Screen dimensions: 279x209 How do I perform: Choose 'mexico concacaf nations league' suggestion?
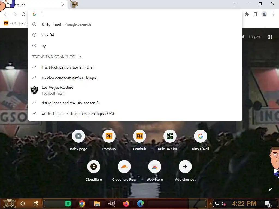(135, 78)
